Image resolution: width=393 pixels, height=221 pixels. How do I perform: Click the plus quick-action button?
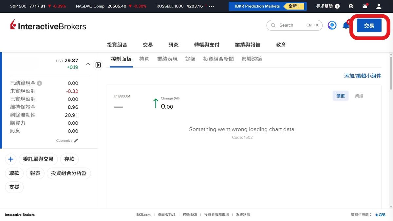(11, 159)
